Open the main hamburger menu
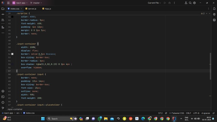This screenshot has height=122, width=217. coord(8,3)
